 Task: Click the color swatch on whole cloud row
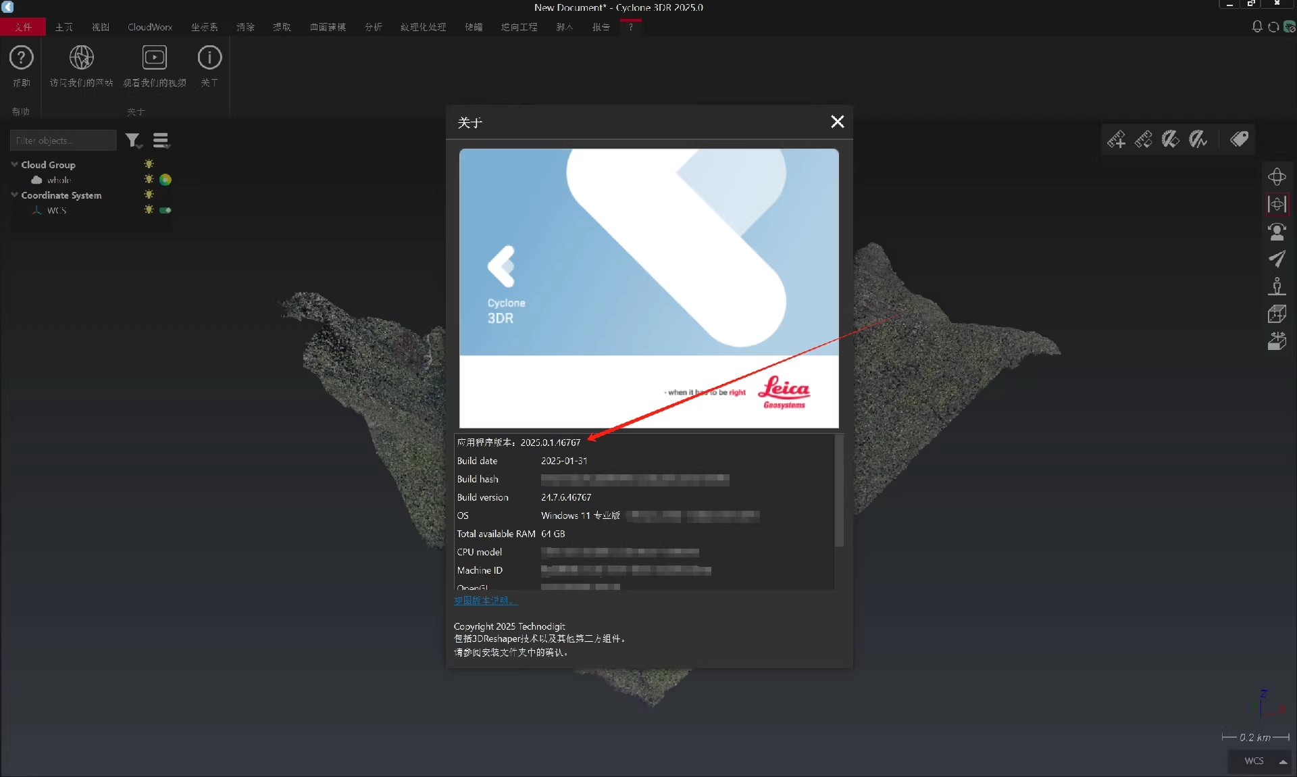pyautogui.click(x=165, y=180)
